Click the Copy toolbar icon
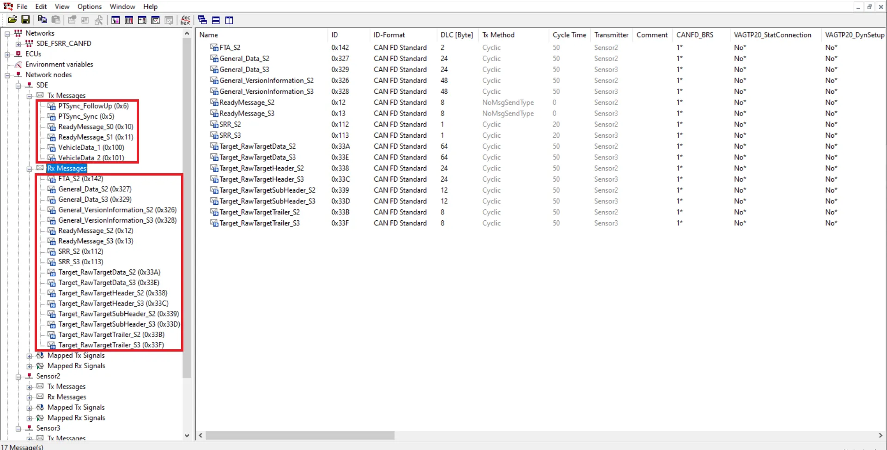 tap(42, 19)
